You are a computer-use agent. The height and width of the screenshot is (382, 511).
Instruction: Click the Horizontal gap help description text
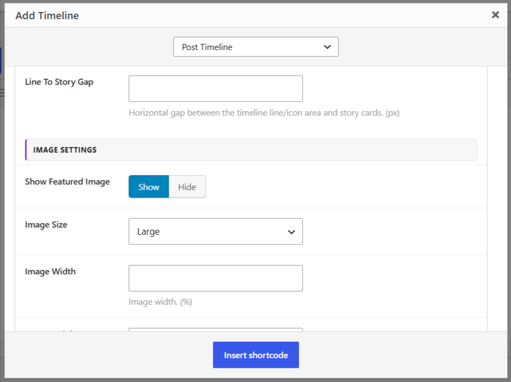[x=264, y=113]
